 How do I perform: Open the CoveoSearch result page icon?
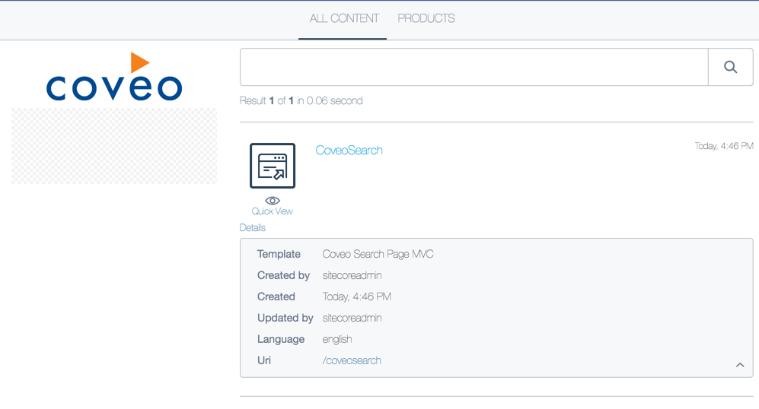point(273,165)
